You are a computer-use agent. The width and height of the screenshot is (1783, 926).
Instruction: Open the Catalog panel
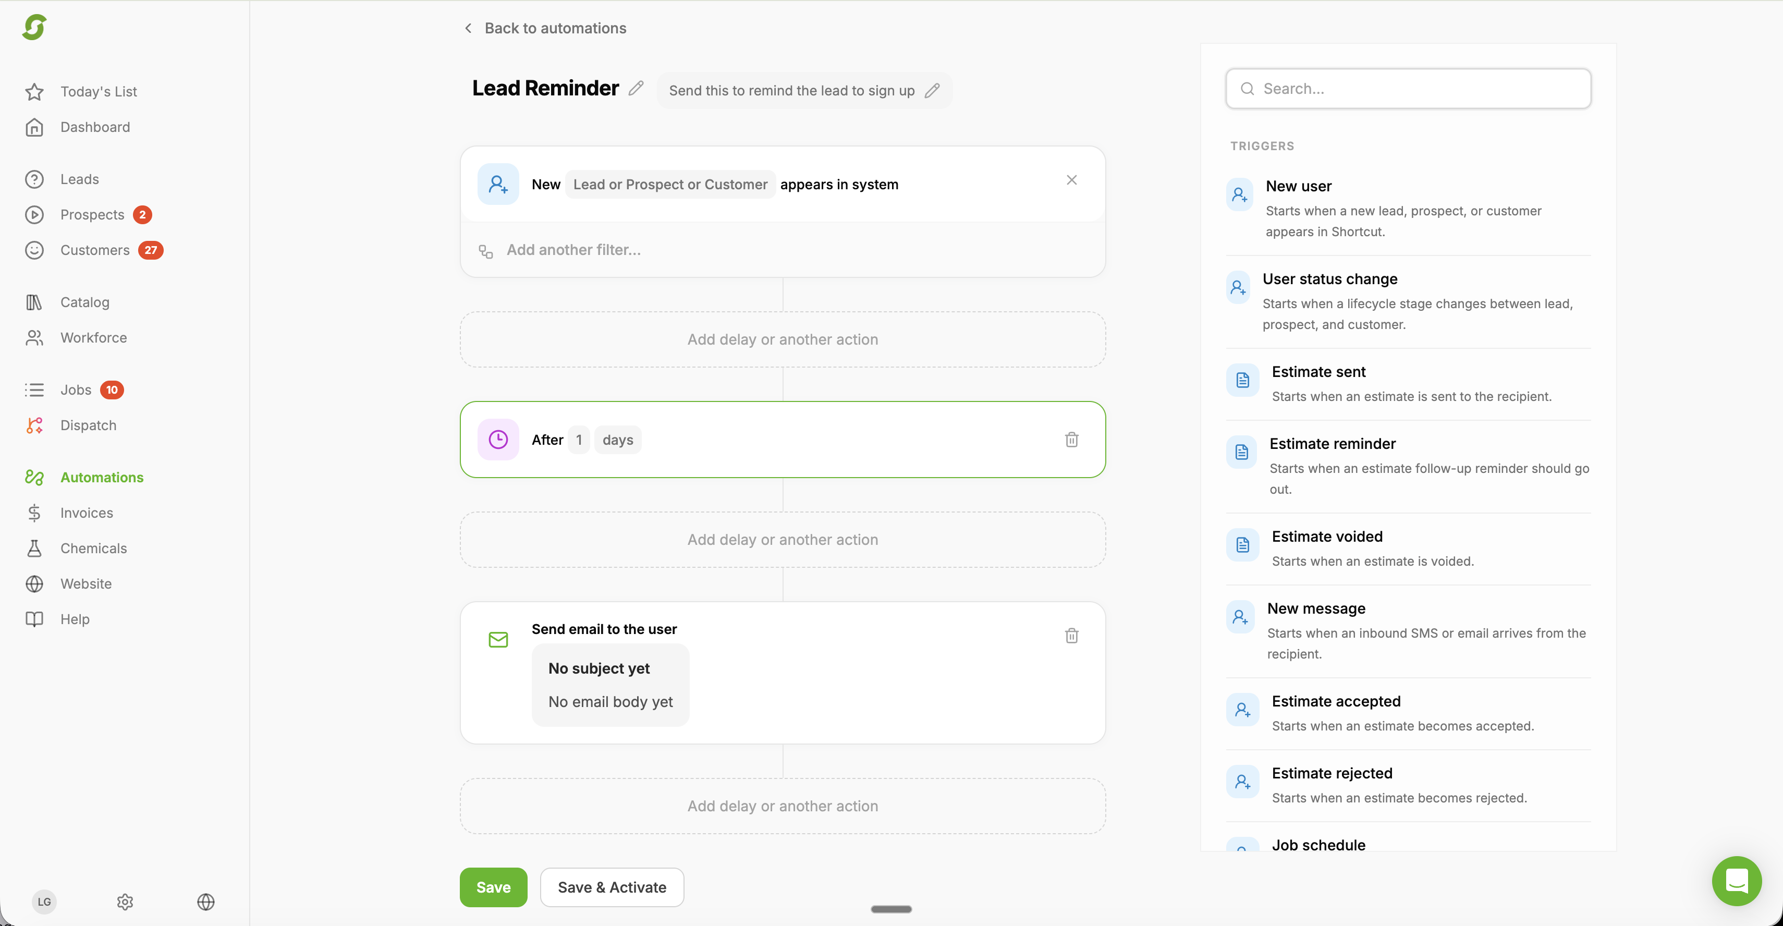click(84, 302)
